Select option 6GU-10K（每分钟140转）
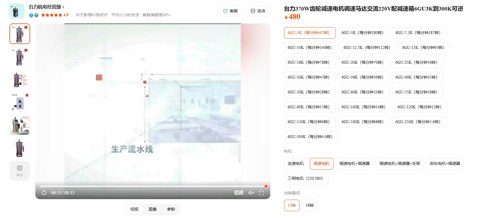Viewport: 481px width, 216px height. tap(311, 48)
